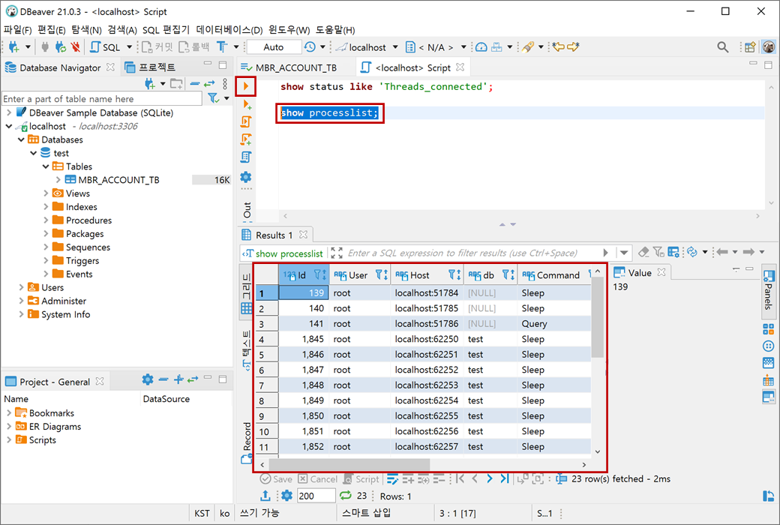Select the Query cell in Command column
This screenshot has height=525, width=780.
tap(554, 323)
